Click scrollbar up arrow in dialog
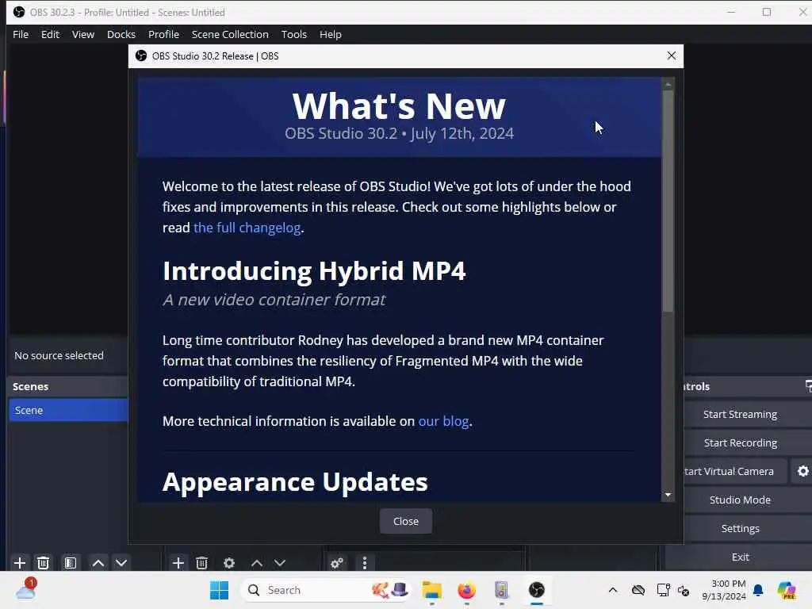This screenshot has width=812, height=609. click(668, 84)
